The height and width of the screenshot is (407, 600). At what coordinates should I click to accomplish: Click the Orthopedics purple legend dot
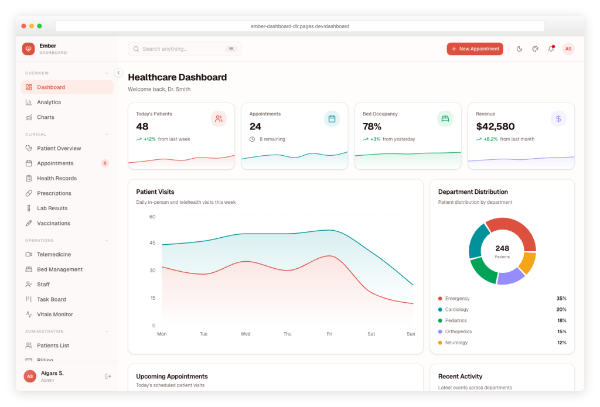(x=440, y=331)
